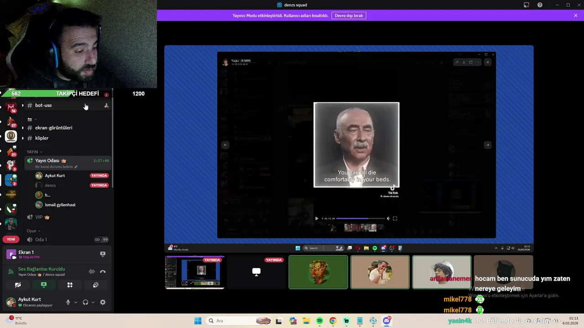Mute the streamed video volume icon
The image size is (584, 328).
[x=388, y=218]
